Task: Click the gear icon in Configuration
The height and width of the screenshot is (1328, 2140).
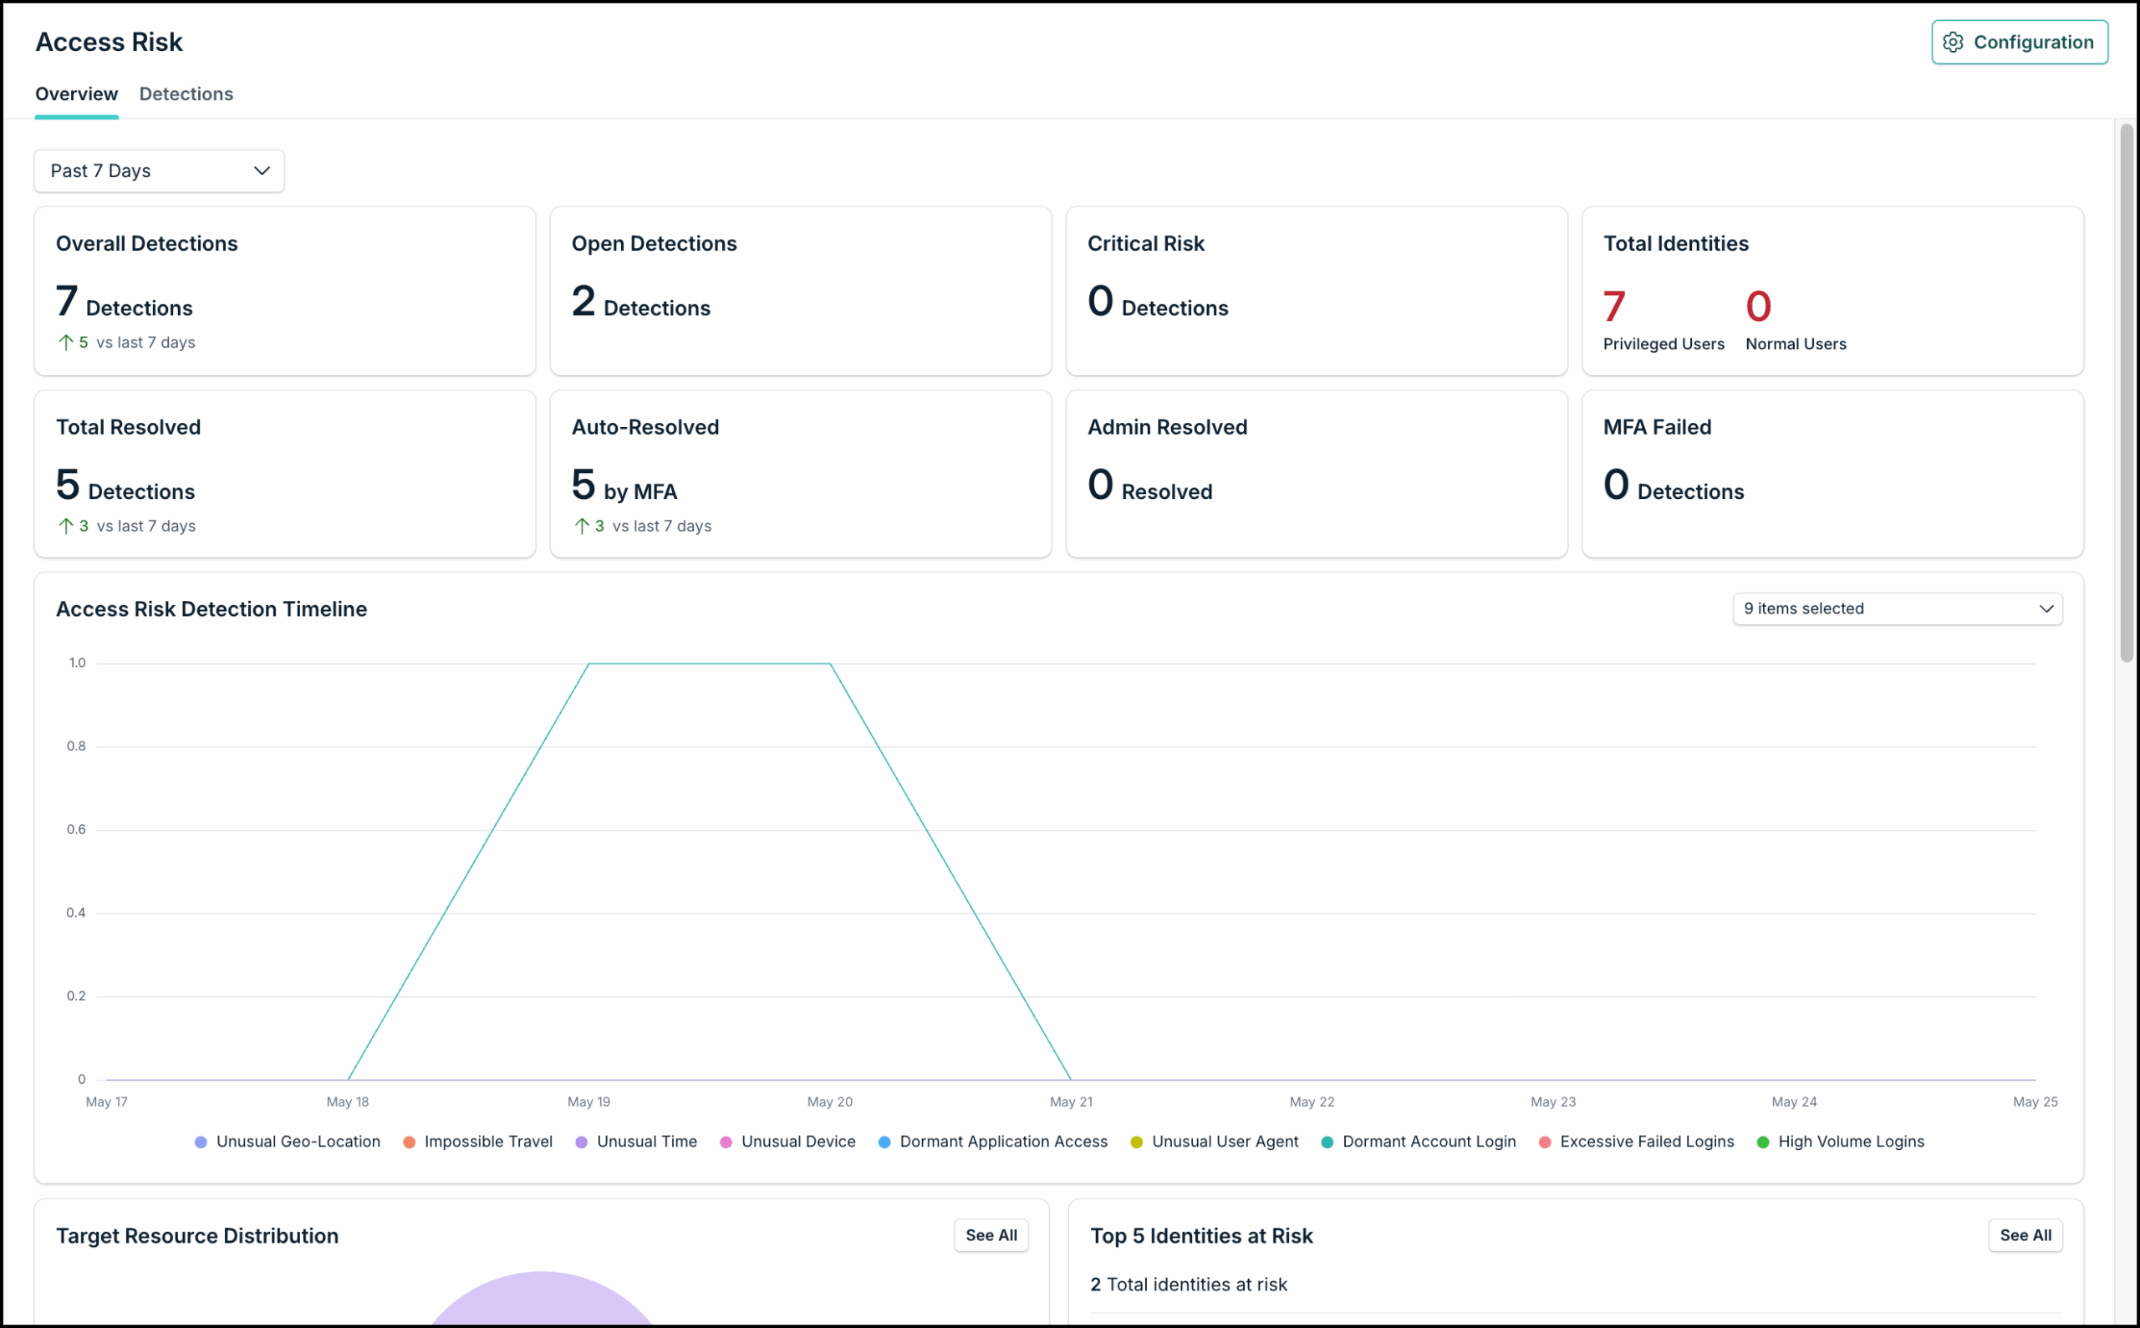Action: (x=1952, y=42)
